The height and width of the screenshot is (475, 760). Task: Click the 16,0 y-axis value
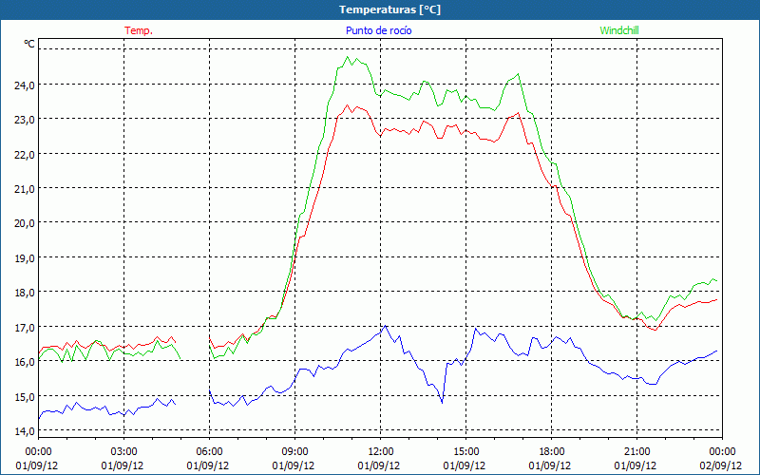[x=25, y=362]
